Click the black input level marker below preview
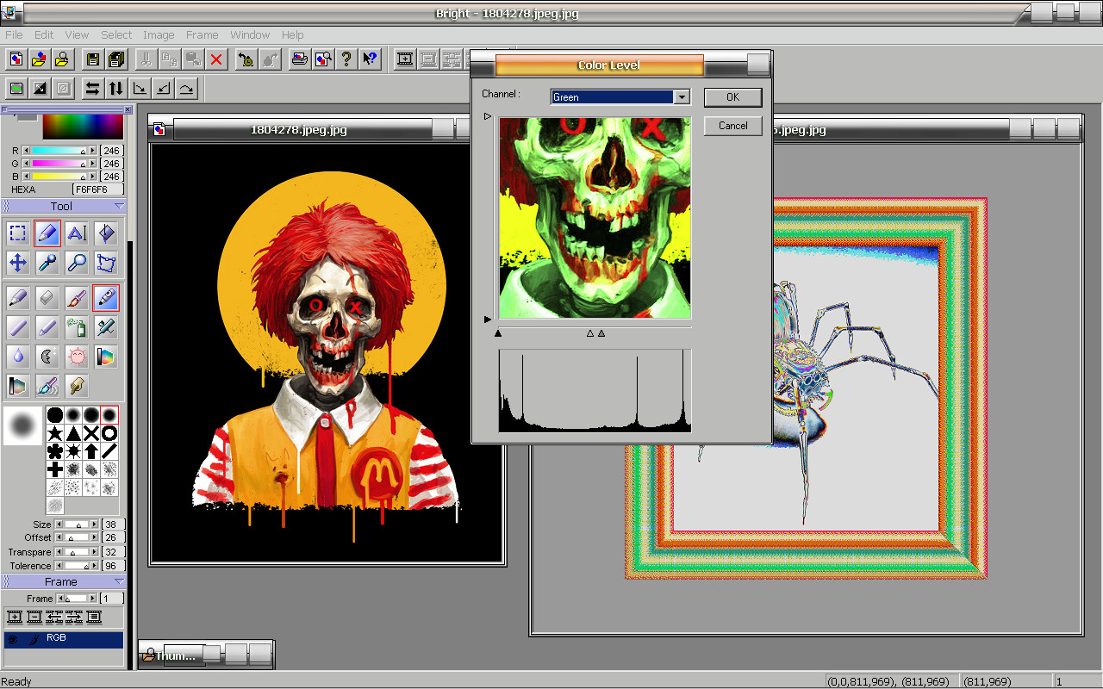The width and height of the screenshot is (1103, 689). [498, 333]
